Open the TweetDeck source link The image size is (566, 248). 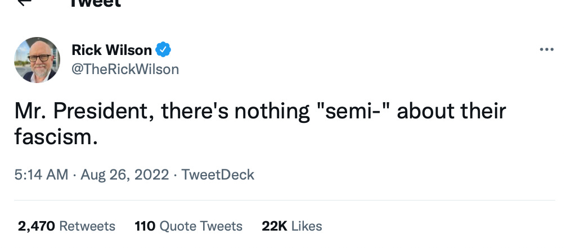tap(218, 174)
